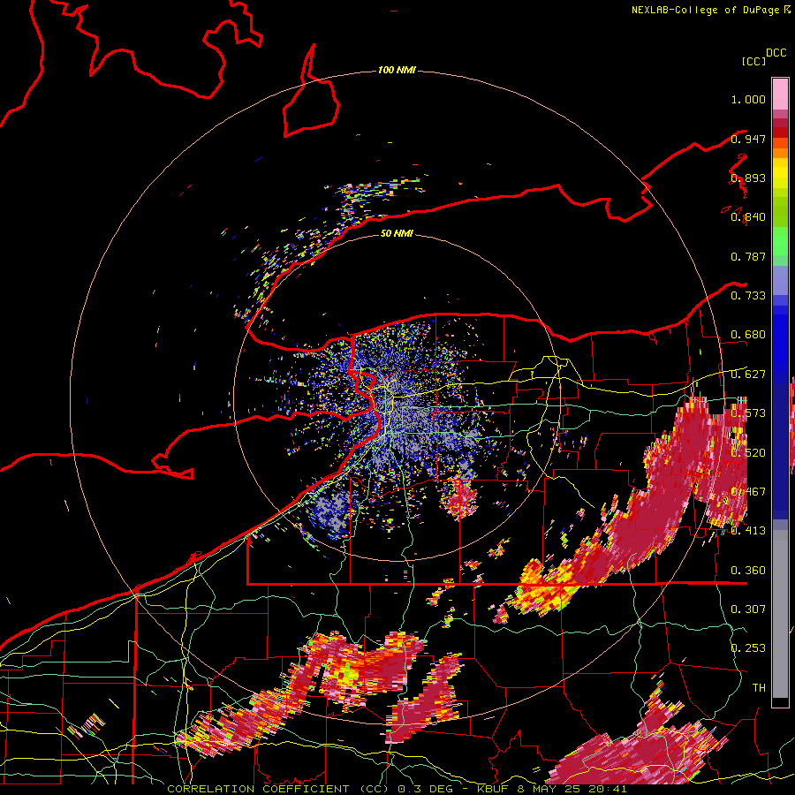The height and width of the screenshot is (795, 795).
Task: Click the 0.413 scale value
Action: 748,531
